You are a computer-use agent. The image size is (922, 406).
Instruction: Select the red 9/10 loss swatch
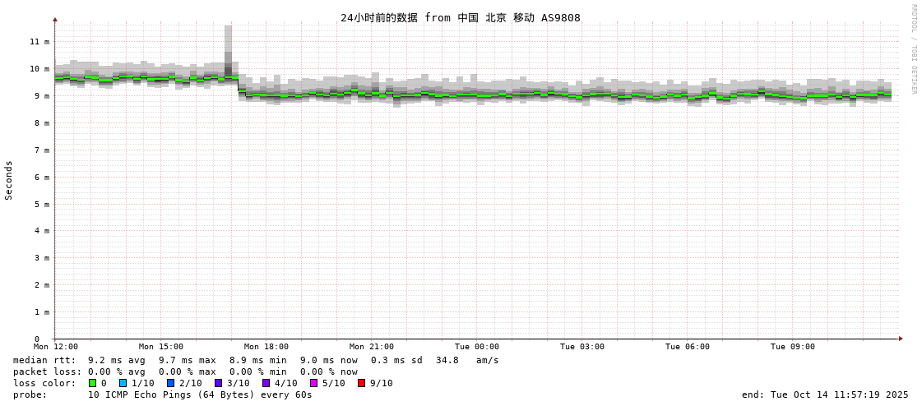361,383
